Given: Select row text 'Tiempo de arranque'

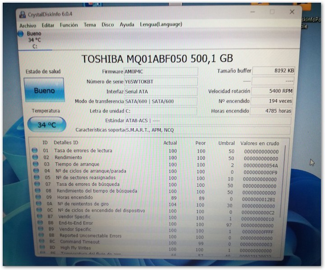Looking at the screenshot, I should [x=77, y=164].
